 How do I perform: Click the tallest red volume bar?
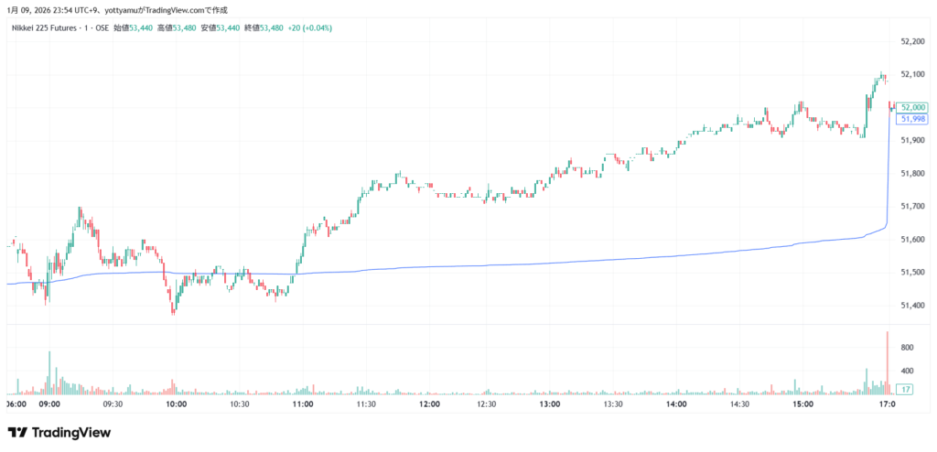[888, 363]
